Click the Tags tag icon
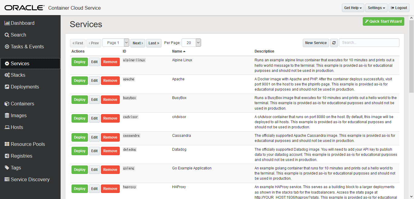This screenshot has width=414, height=199. point(7,168)
